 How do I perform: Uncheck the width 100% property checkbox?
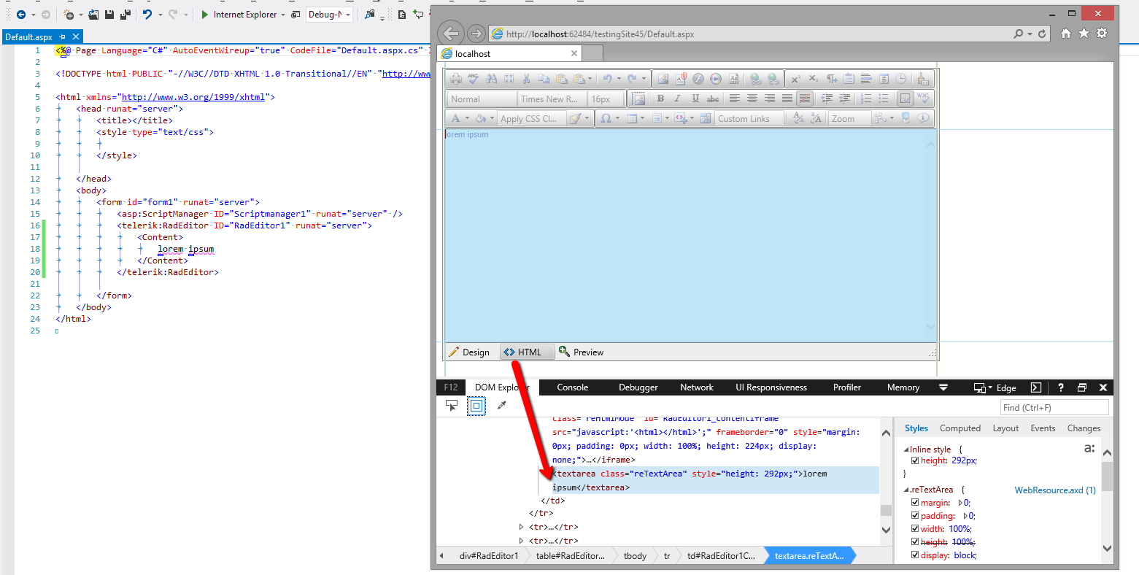915,529
